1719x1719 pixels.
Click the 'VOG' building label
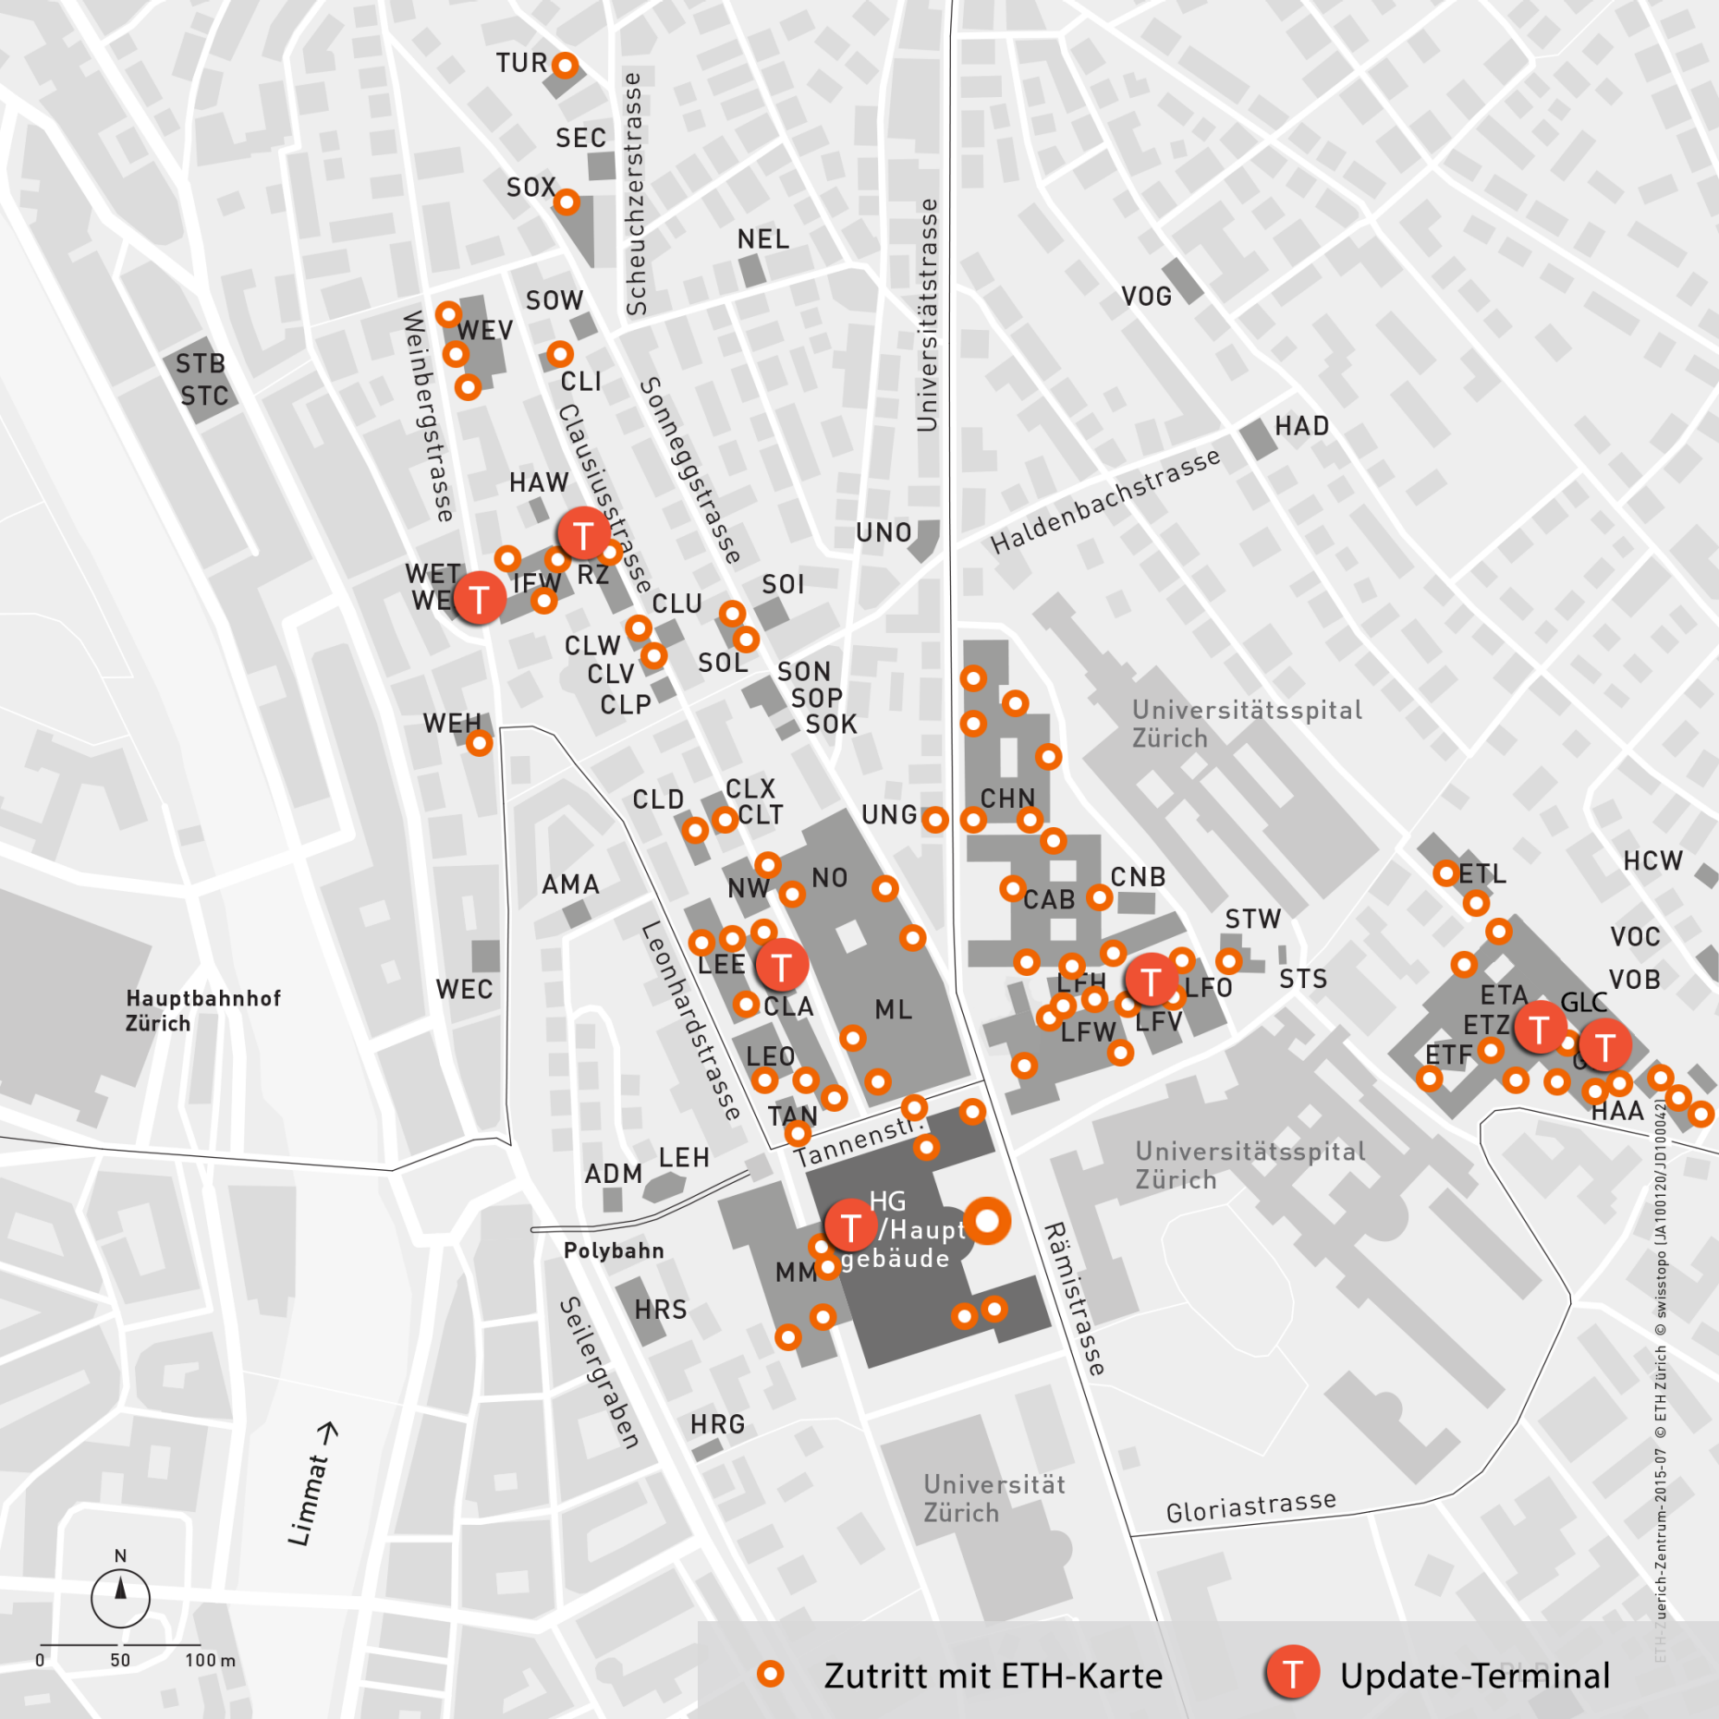[x=1146, y=297]
